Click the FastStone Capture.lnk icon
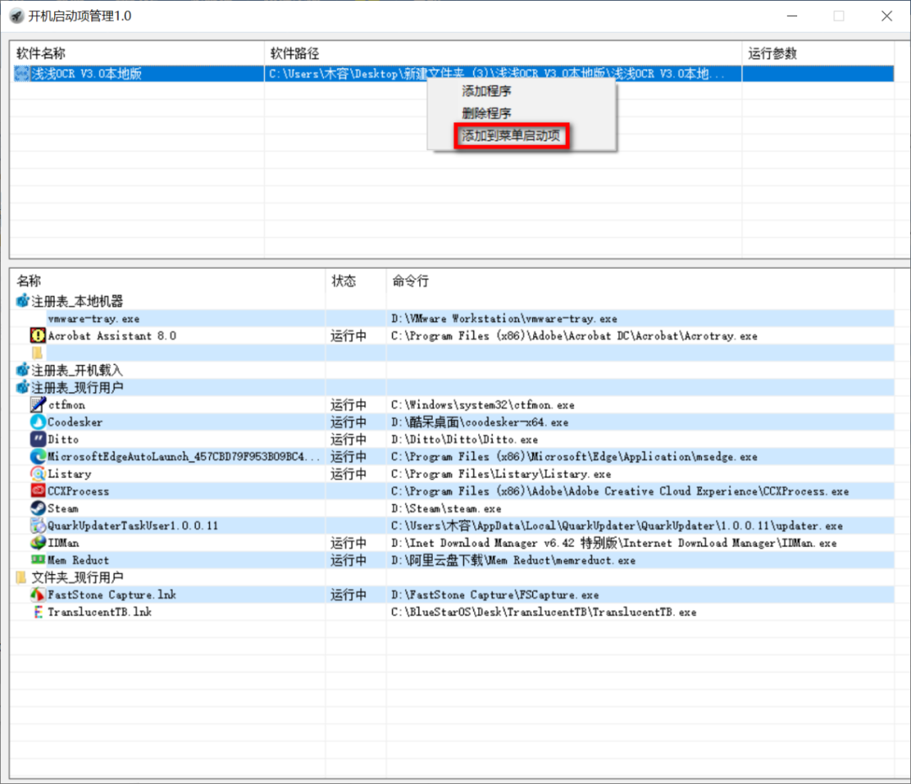The height and width of the screenshot is (784, 911). [x=38, y=594]
